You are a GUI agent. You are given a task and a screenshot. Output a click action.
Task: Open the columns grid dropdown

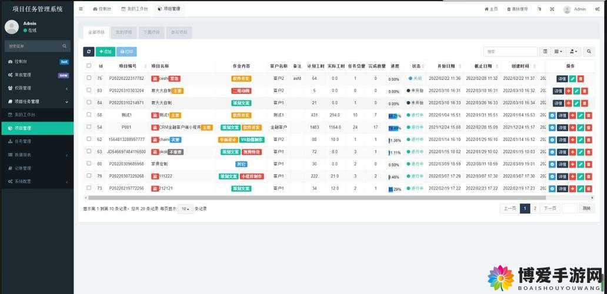point(558,52)
